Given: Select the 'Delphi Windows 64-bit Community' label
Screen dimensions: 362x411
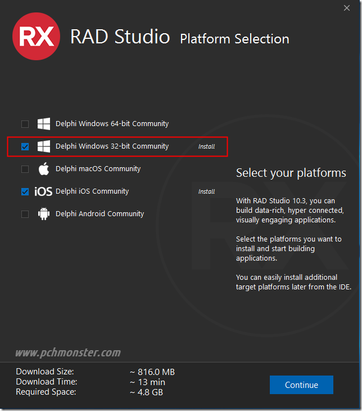Looking at the screenshot, I should [112, 124].
